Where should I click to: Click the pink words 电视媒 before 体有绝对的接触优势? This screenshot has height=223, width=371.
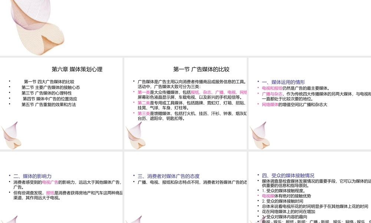coord(268,196)
